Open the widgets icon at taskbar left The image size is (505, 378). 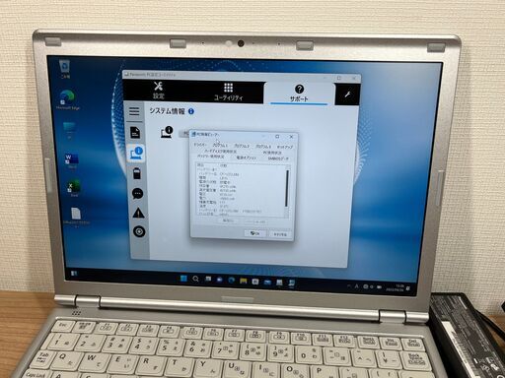[74, 273]
